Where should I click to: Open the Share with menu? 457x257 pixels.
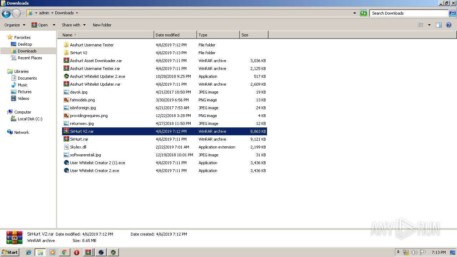point(74,25)
